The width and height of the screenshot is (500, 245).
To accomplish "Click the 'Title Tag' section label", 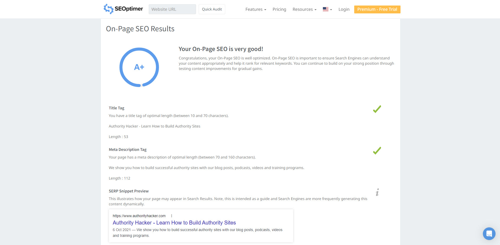I will click(x=117, y=108).
